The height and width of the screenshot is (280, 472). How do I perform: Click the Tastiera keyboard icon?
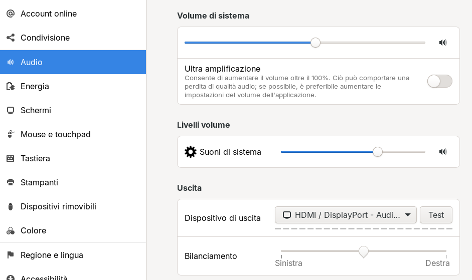pos(11,158)
